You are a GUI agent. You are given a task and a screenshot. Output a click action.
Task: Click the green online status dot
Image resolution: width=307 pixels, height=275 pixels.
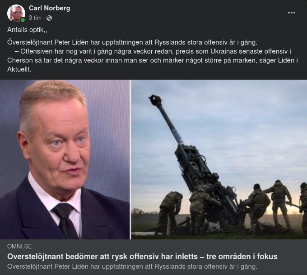coord(23,20)
